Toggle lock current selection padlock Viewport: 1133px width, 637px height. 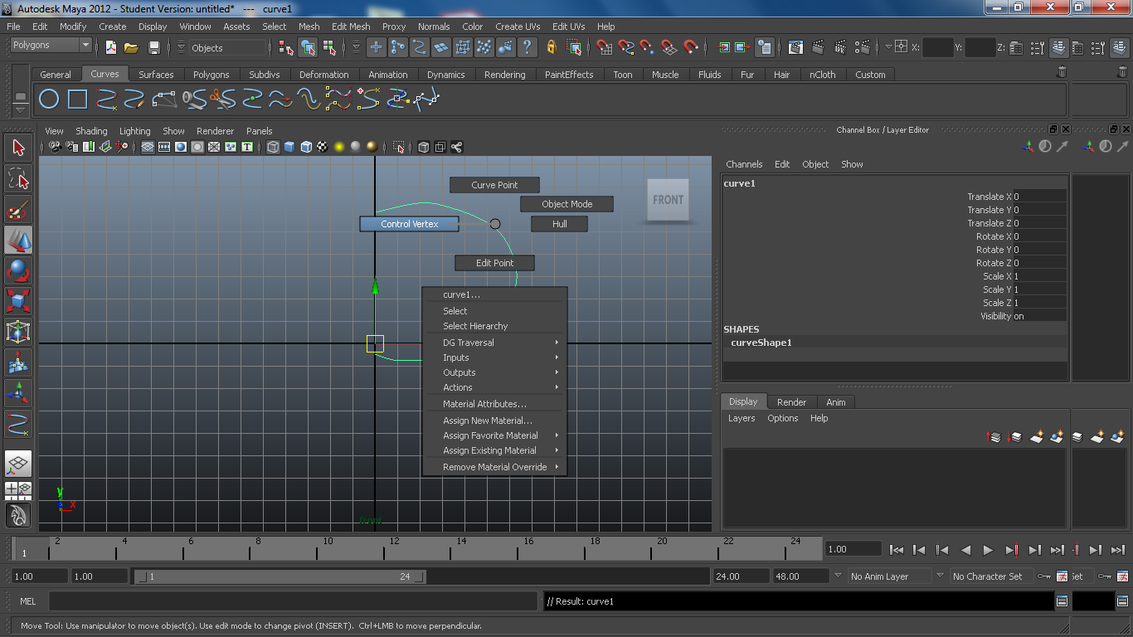coord(552,47)
